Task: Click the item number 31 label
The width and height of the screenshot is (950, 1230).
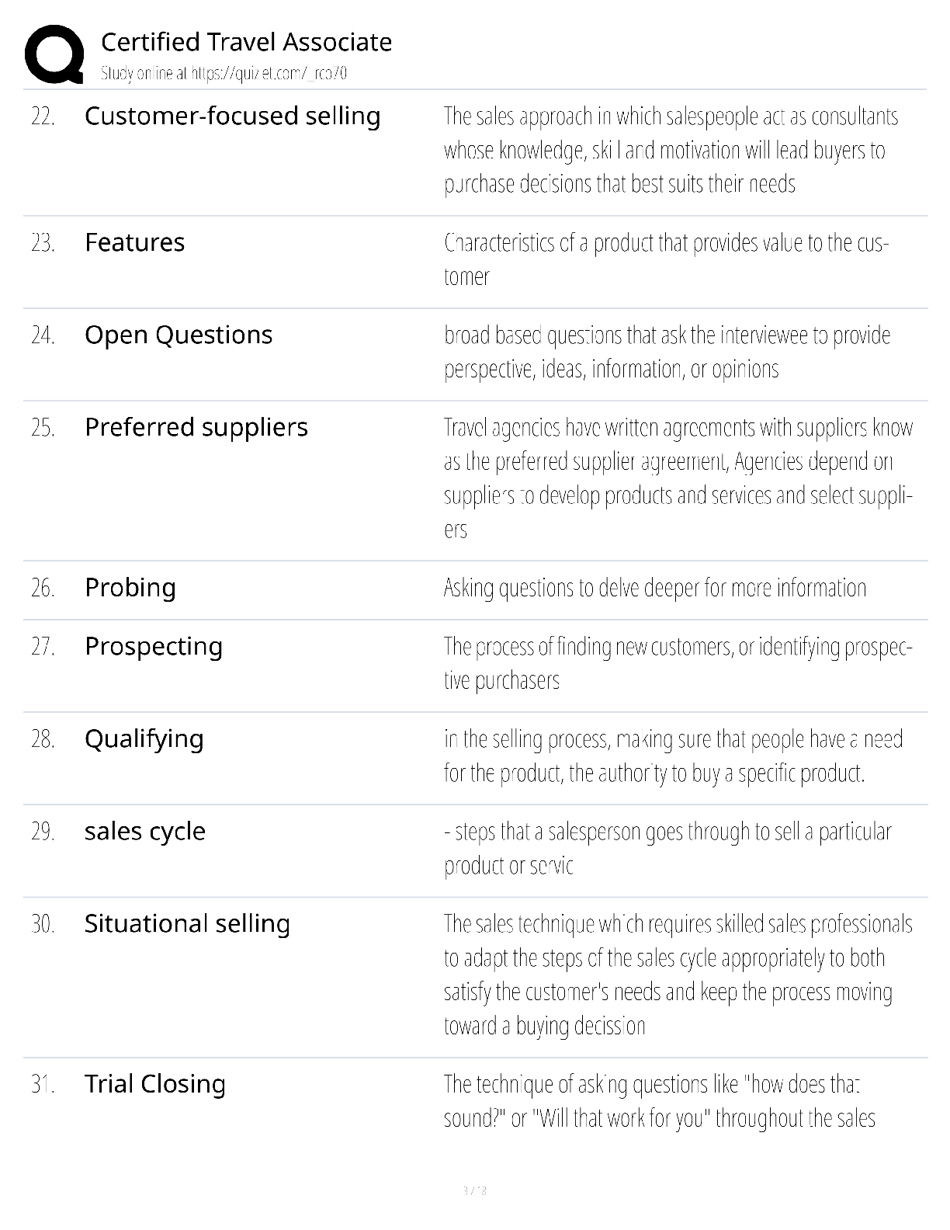Action: click(43, 1084)
